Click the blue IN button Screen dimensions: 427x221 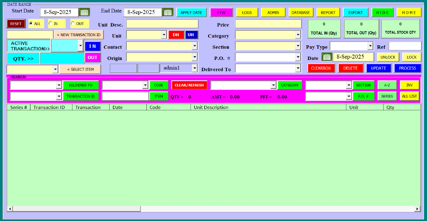[x=93, y=46]
